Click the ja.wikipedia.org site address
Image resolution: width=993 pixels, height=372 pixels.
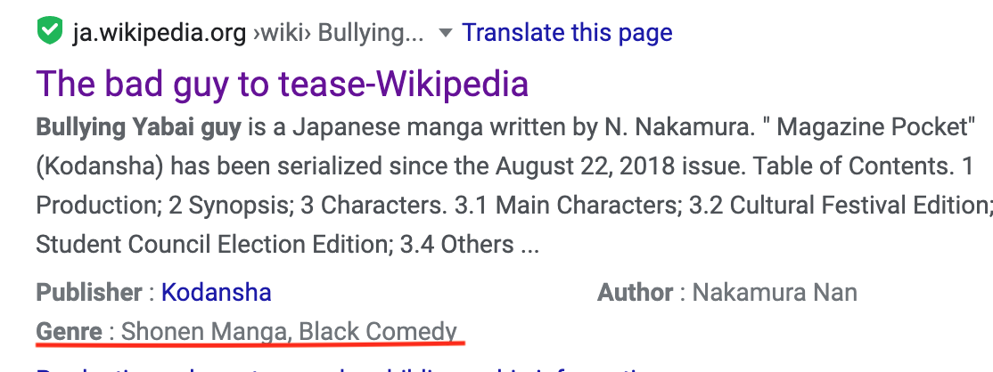(161, 34)
